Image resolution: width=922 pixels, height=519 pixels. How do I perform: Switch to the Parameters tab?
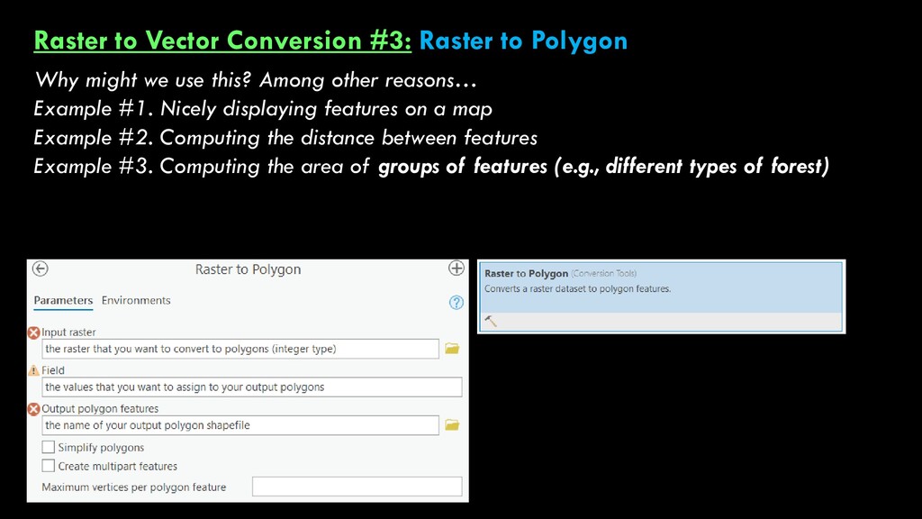pos(63,300)
